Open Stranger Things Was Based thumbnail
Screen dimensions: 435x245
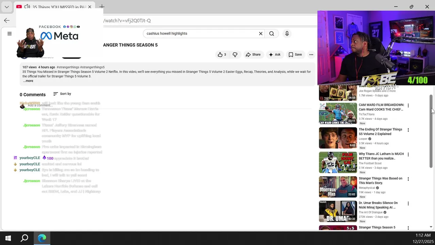click(x=338, y=187)
